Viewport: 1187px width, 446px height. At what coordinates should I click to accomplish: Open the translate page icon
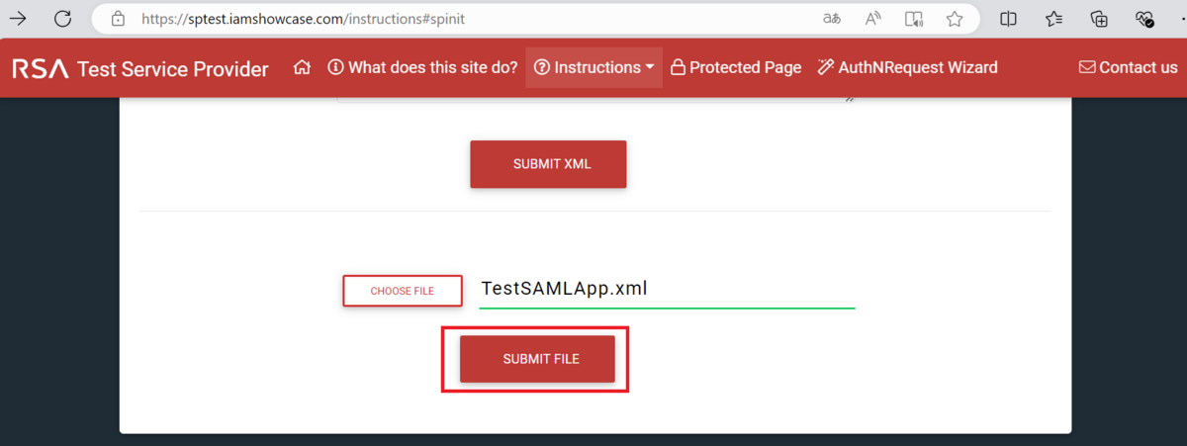click(832, 18)
